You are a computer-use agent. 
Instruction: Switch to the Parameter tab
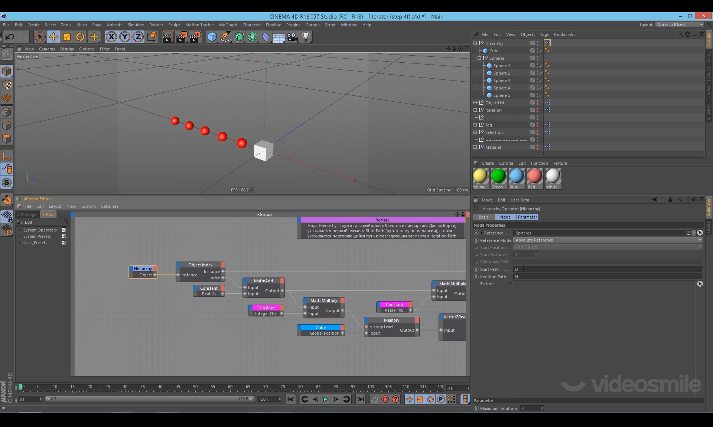(527, 217)
